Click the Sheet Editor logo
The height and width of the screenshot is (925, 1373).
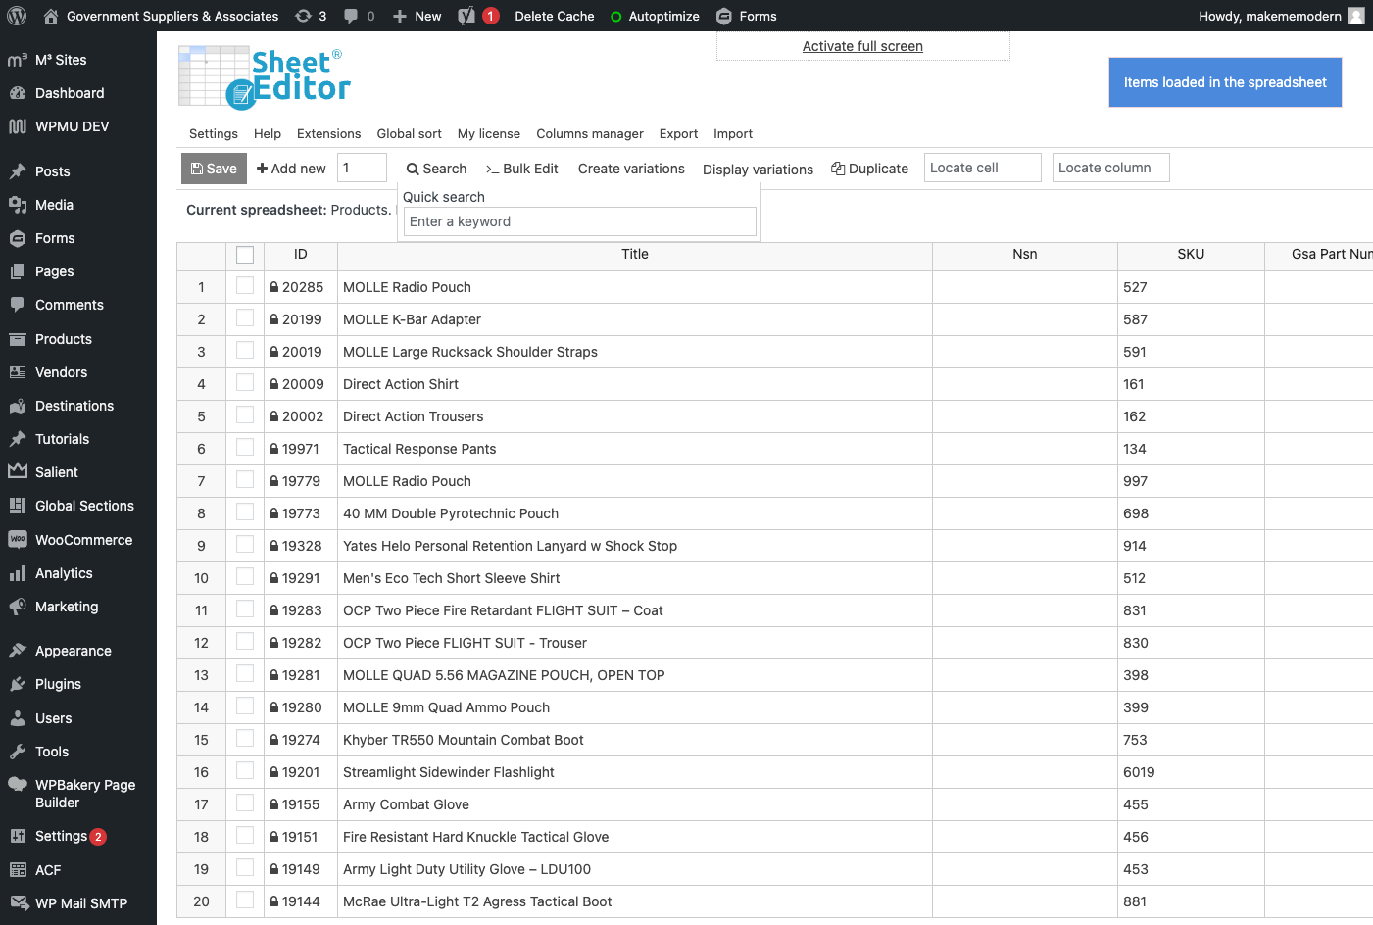pyautogui.click(x=265, y=77)
